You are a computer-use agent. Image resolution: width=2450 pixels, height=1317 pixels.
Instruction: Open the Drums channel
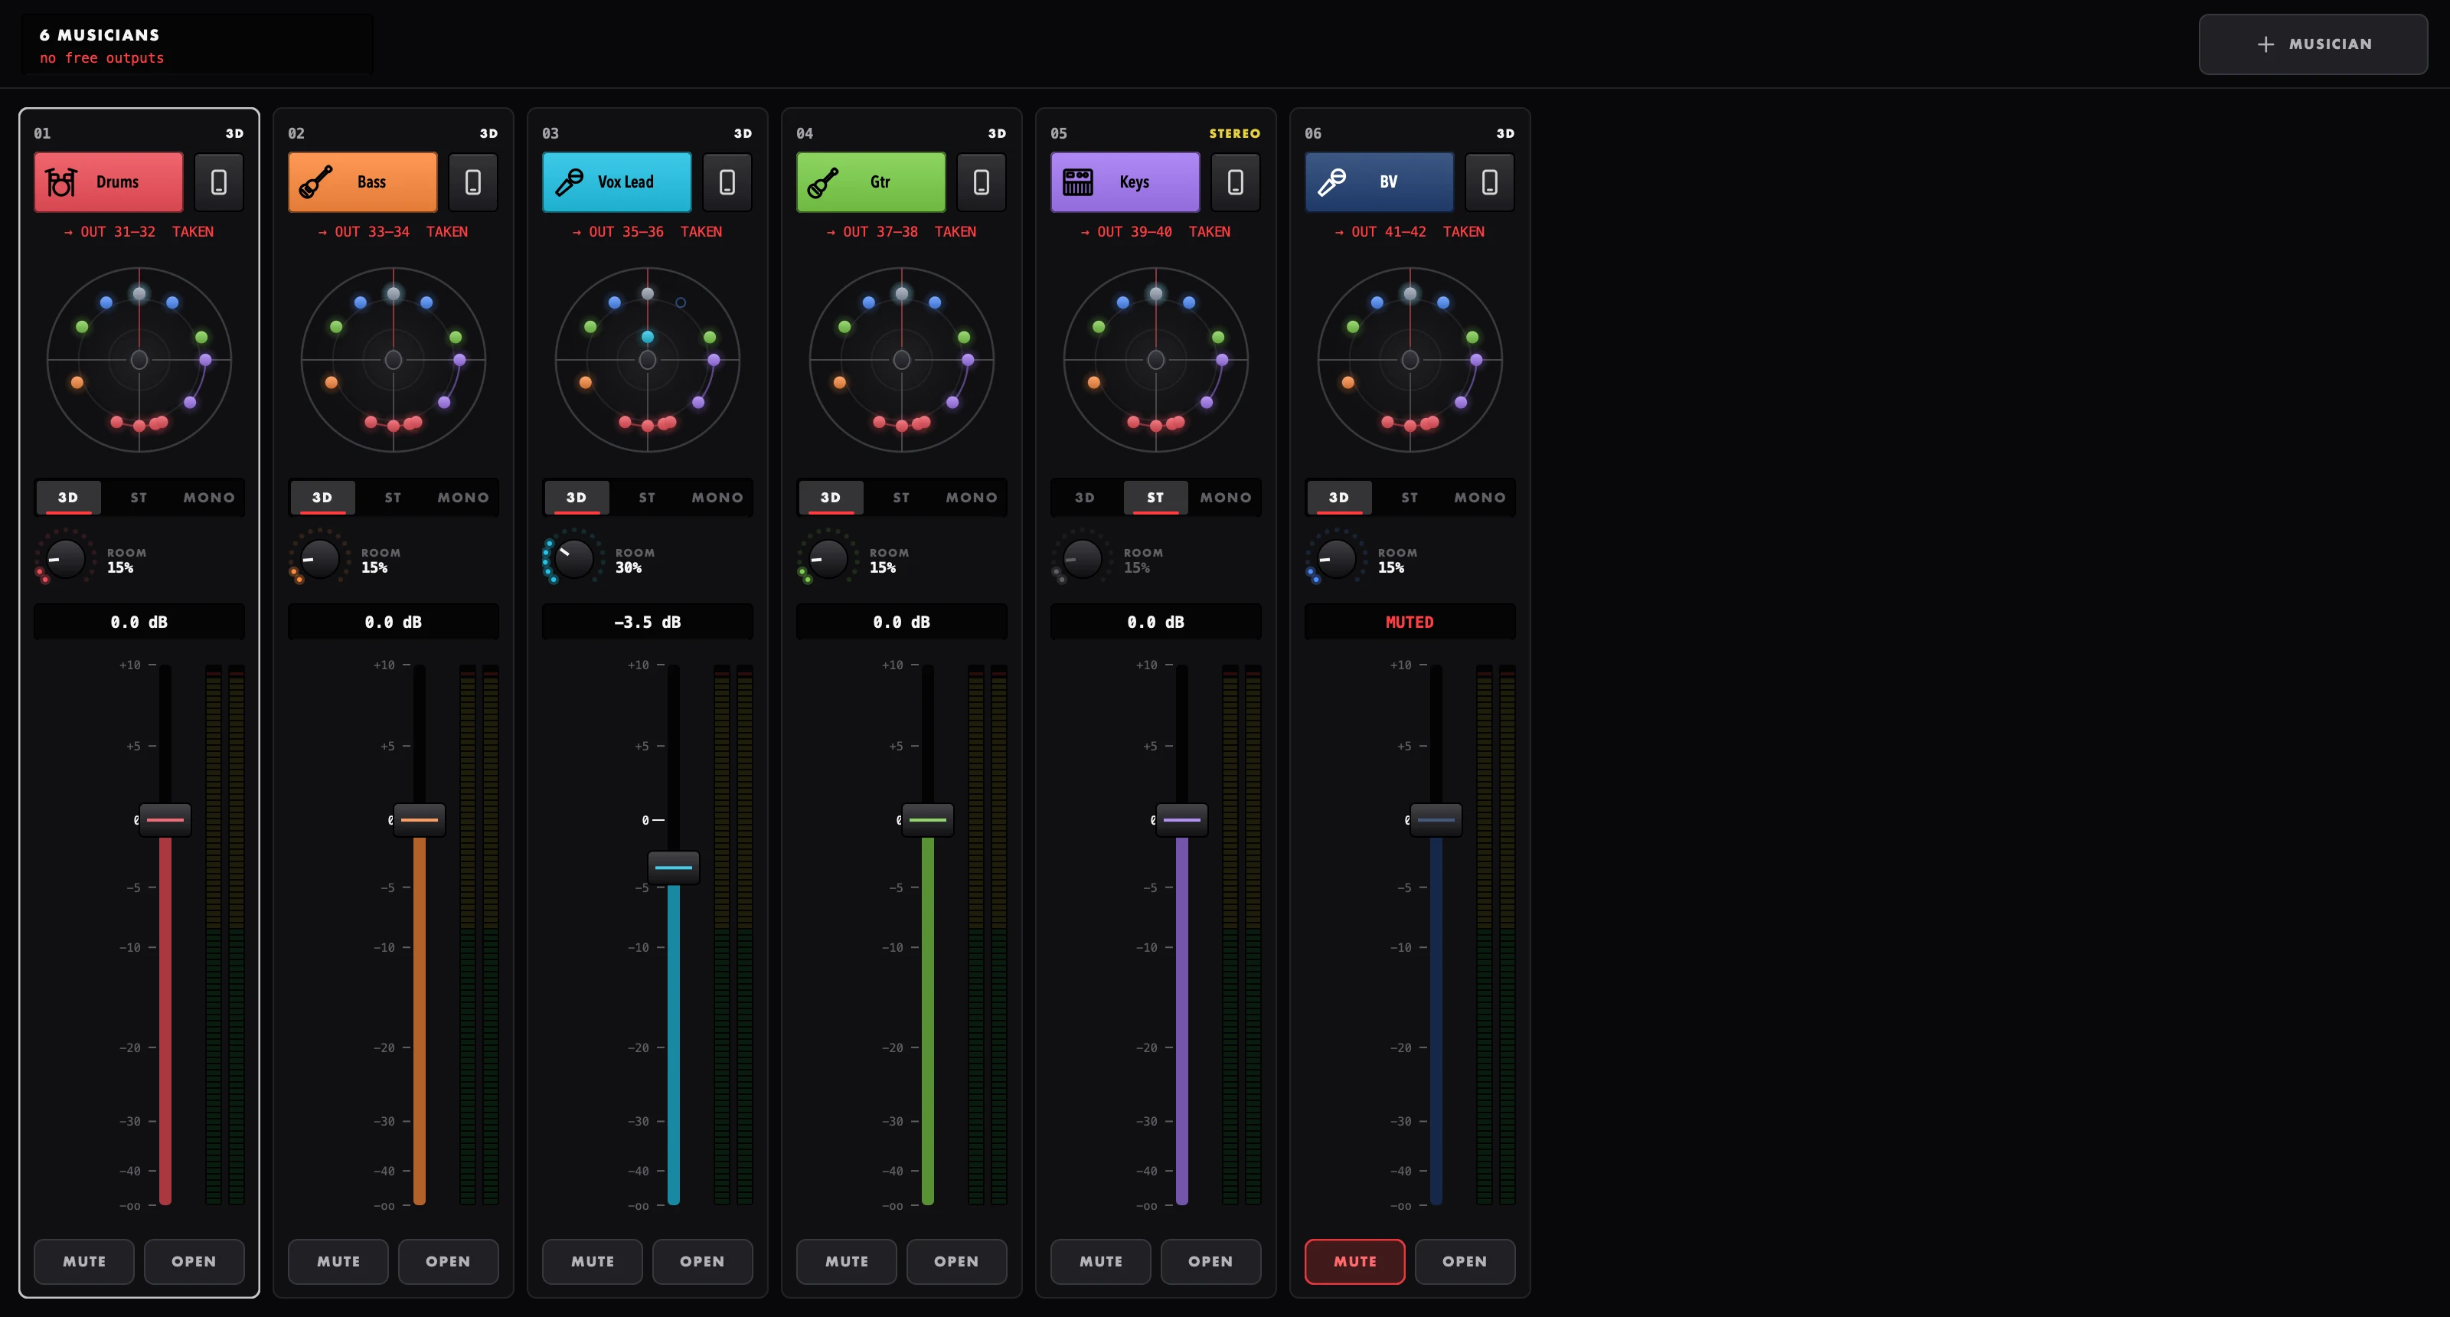coord(194,1261)
